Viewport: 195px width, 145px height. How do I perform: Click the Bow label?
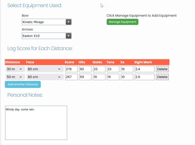25,16
